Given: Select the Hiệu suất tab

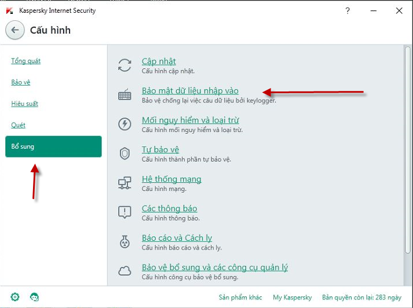Looking at the screenshot, I should point(24,104).
